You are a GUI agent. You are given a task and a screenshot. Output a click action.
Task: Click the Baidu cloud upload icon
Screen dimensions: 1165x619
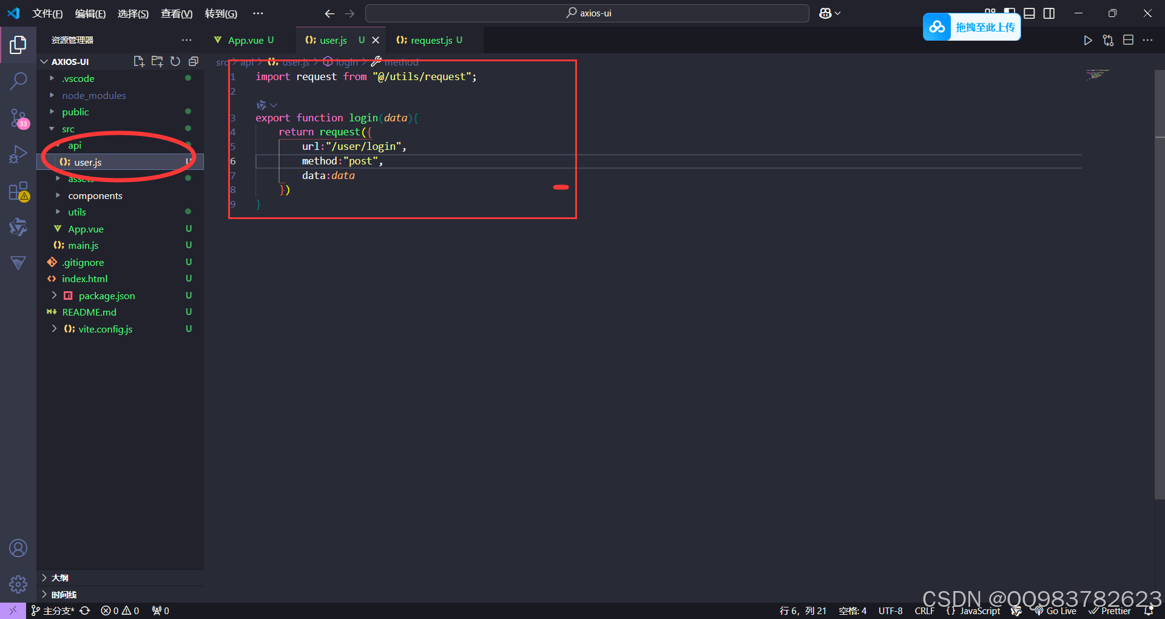tap(937, 27)
